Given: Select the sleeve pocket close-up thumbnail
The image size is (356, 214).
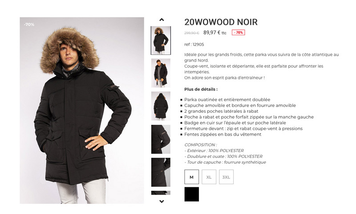Looking at the screenshot, I should pyautogui.click(x=161, y=139).
